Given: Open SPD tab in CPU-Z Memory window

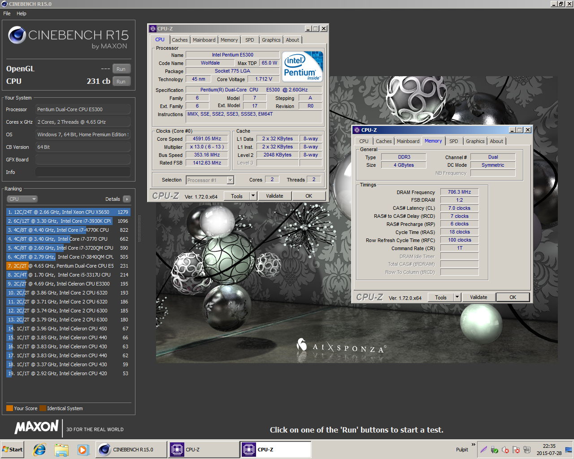Looking at the screenshot, I should coord(454,141).
